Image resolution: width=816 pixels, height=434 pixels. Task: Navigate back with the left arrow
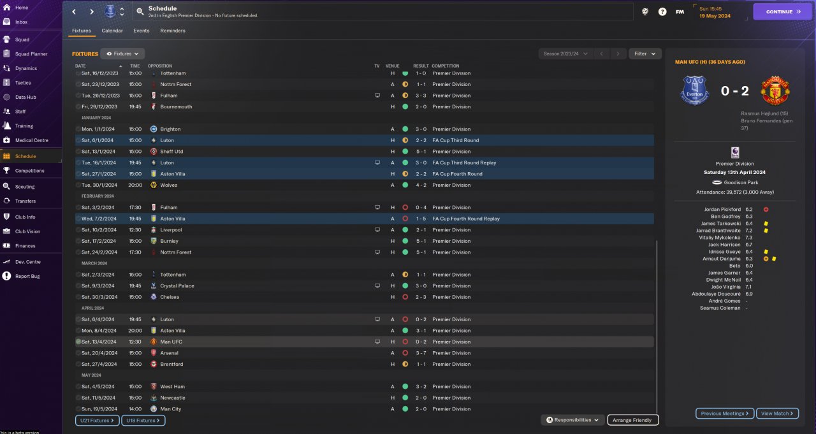coord(74,11)
